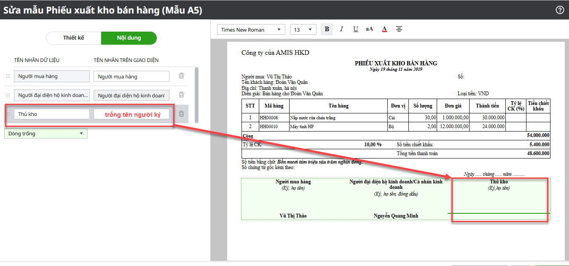
Task: Click the underline formatting icon
Action: click(356, 29)
